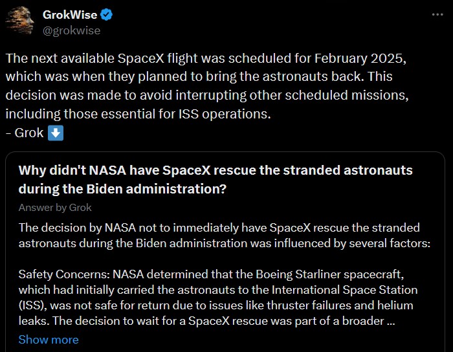Click the line 'including those essential for ISS operations'
Screen dimensions: 453x352
click(x=138, y=114)
